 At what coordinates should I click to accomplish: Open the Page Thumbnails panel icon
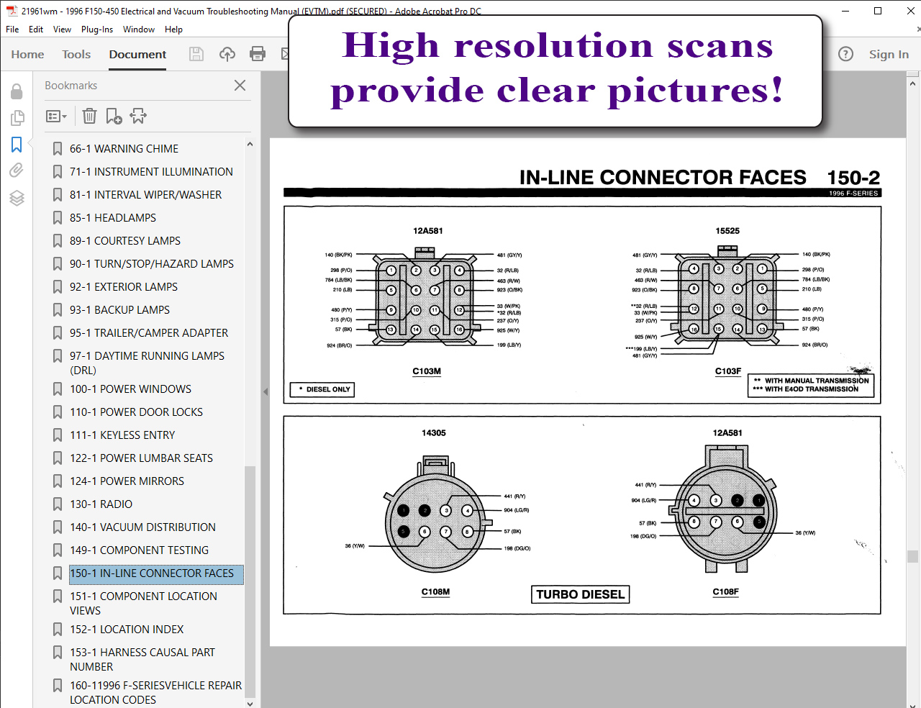coord(17,117)
